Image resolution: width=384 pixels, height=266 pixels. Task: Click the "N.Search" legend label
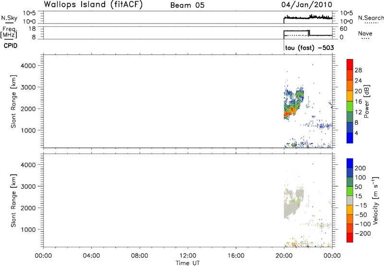point(371,18)
